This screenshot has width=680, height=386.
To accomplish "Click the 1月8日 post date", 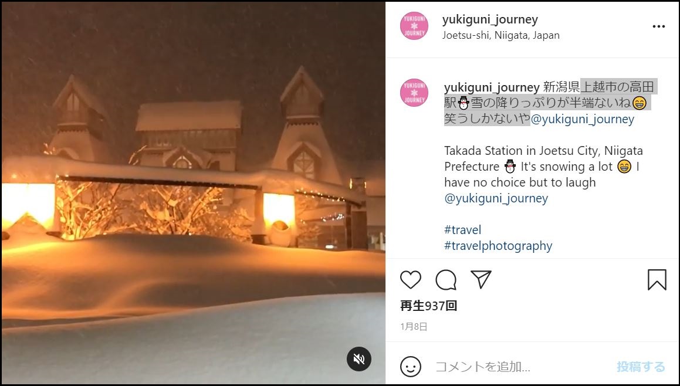I will pos(414,327).
